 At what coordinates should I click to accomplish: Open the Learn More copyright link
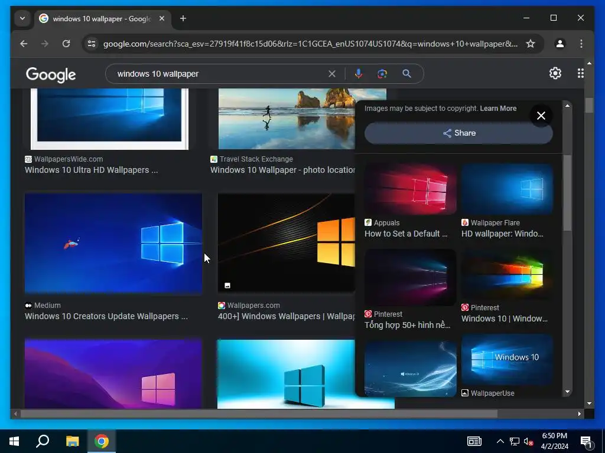[x=498, y=109]
